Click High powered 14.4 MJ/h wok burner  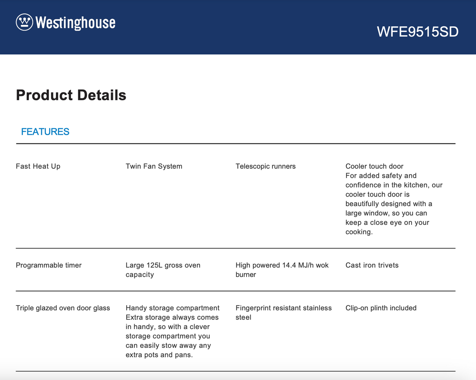click(x=282, y=270)
